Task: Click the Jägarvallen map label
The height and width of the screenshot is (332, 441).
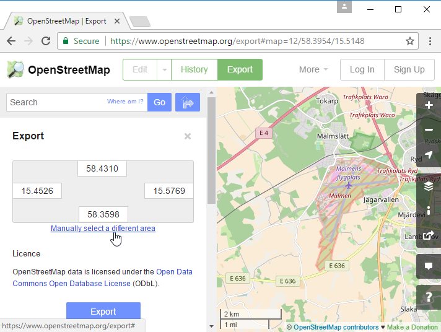Action: click(x=381, y=200)
